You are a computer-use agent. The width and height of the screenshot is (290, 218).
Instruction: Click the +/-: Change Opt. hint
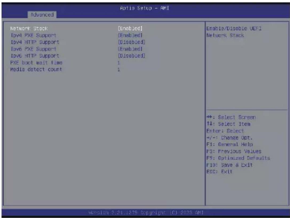[x=229, y=138]
